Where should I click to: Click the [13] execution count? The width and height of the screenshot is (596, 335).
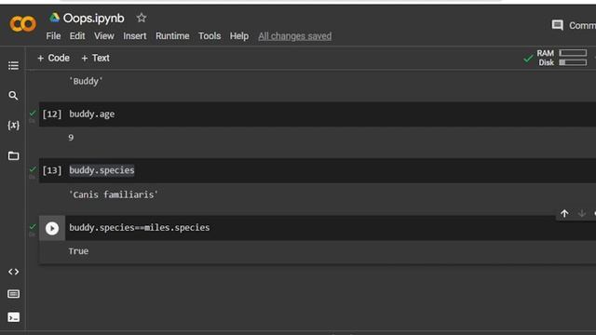52,170
